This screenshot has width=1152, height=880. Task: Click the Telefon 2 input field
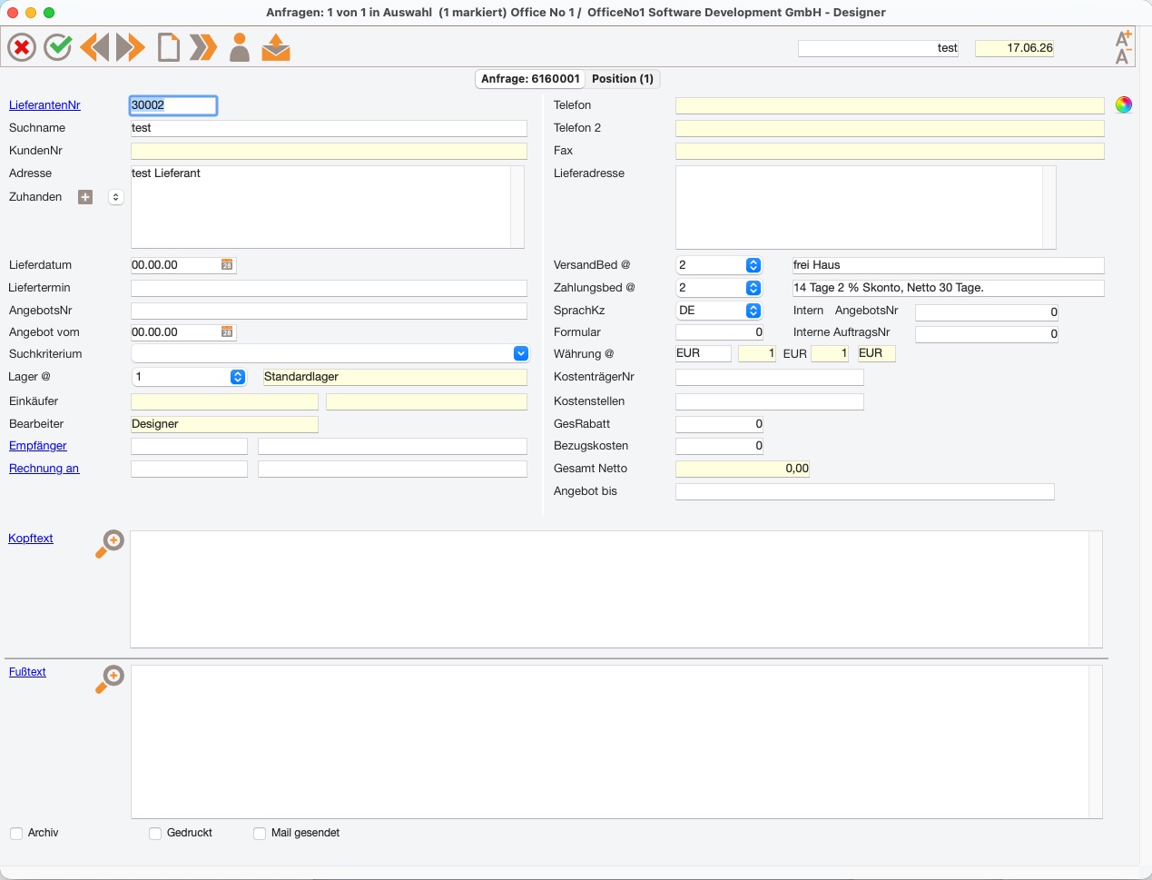(x=890, y=128)
